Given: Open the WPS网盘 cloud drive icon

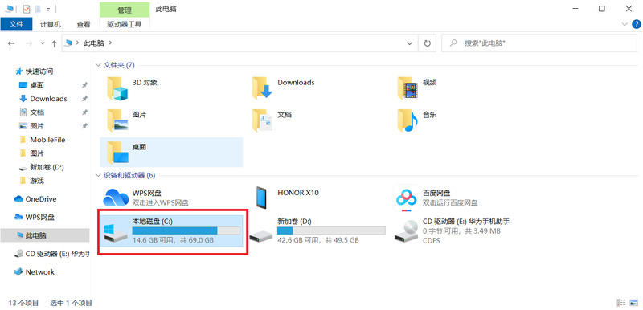Looking at the screenshot, I should 116,198.
